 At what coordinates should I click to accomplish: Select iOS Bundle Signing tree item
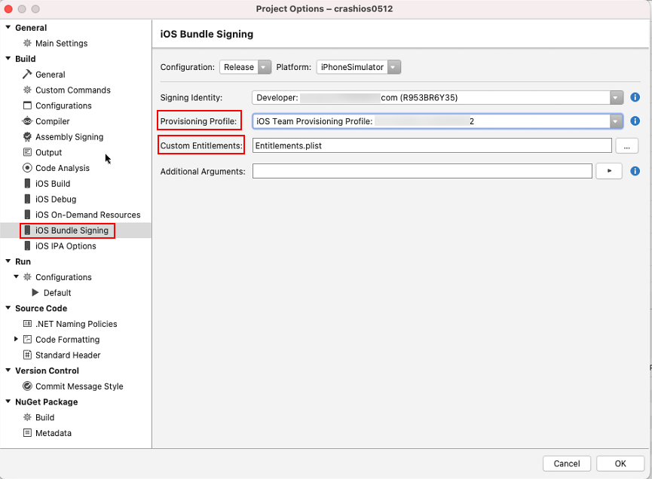71,230
